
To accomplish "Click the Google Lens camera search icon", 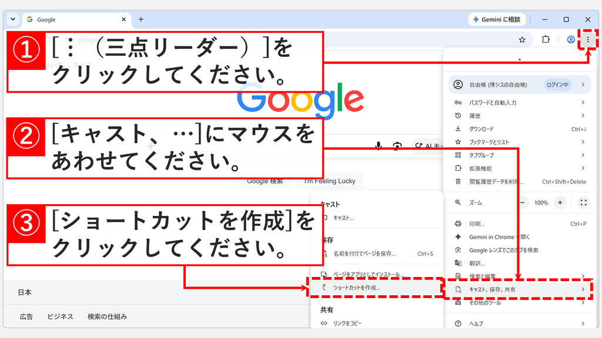I will tap(397, 146).
